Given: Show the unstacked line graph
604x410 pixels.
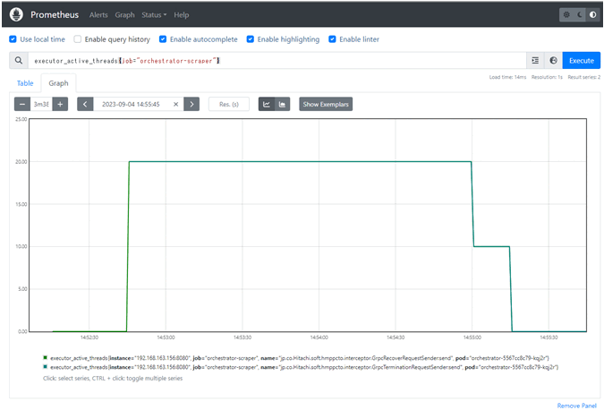Looking at the screenshot, I should (266, 104).
